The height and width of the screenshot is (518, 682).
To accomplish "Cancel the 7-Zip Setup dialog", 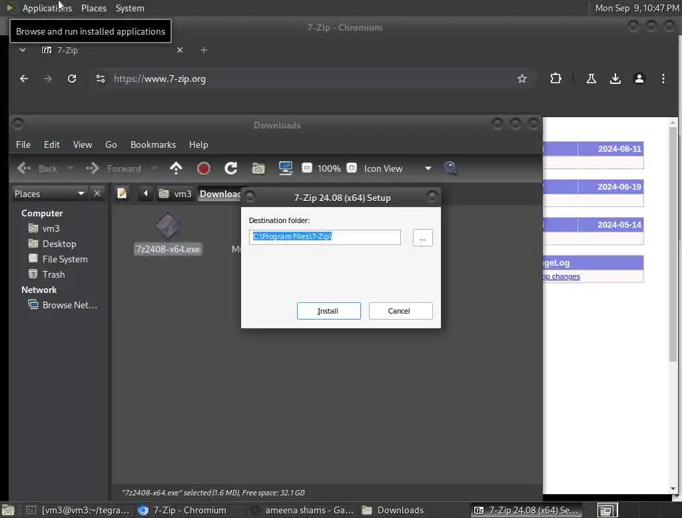I will click(400, 310).
